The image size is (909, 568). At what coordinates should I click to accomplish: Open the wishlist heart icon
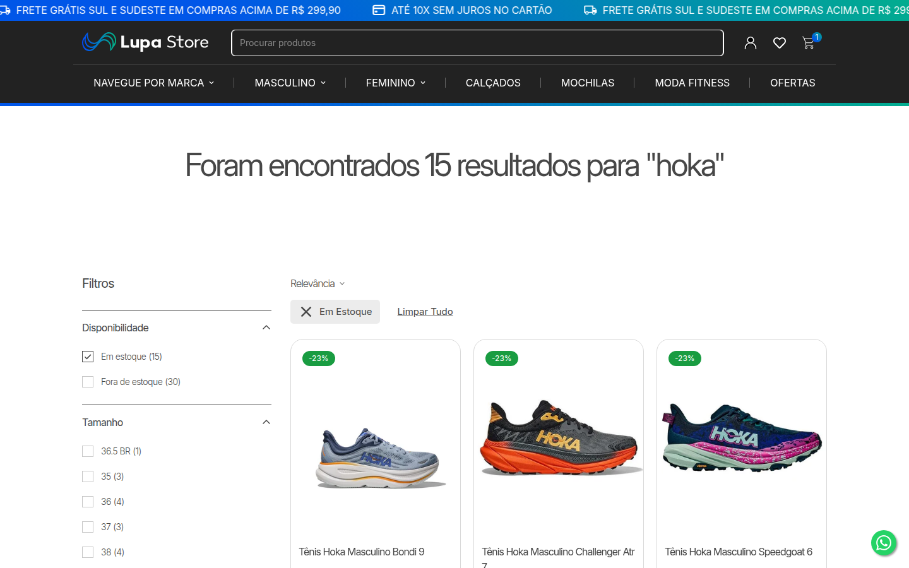(780, 43)
